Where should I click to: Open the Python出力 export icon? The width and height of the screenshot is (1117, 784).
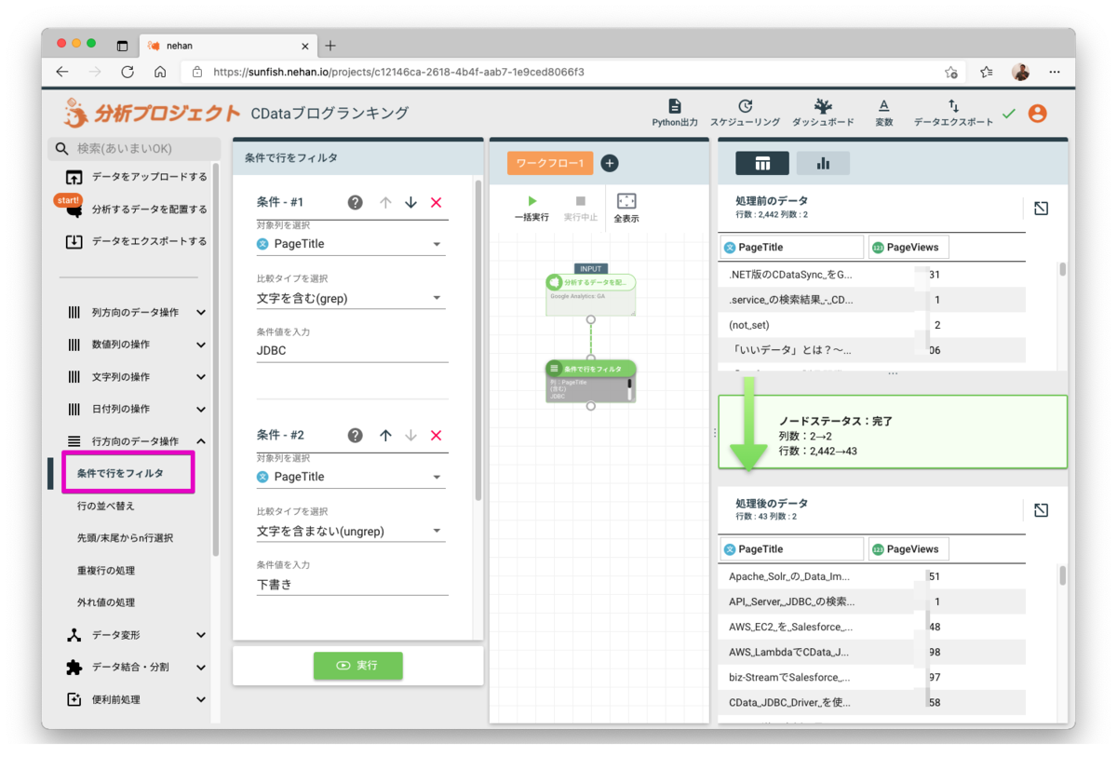pyautogui.click(x=674, y=106)
